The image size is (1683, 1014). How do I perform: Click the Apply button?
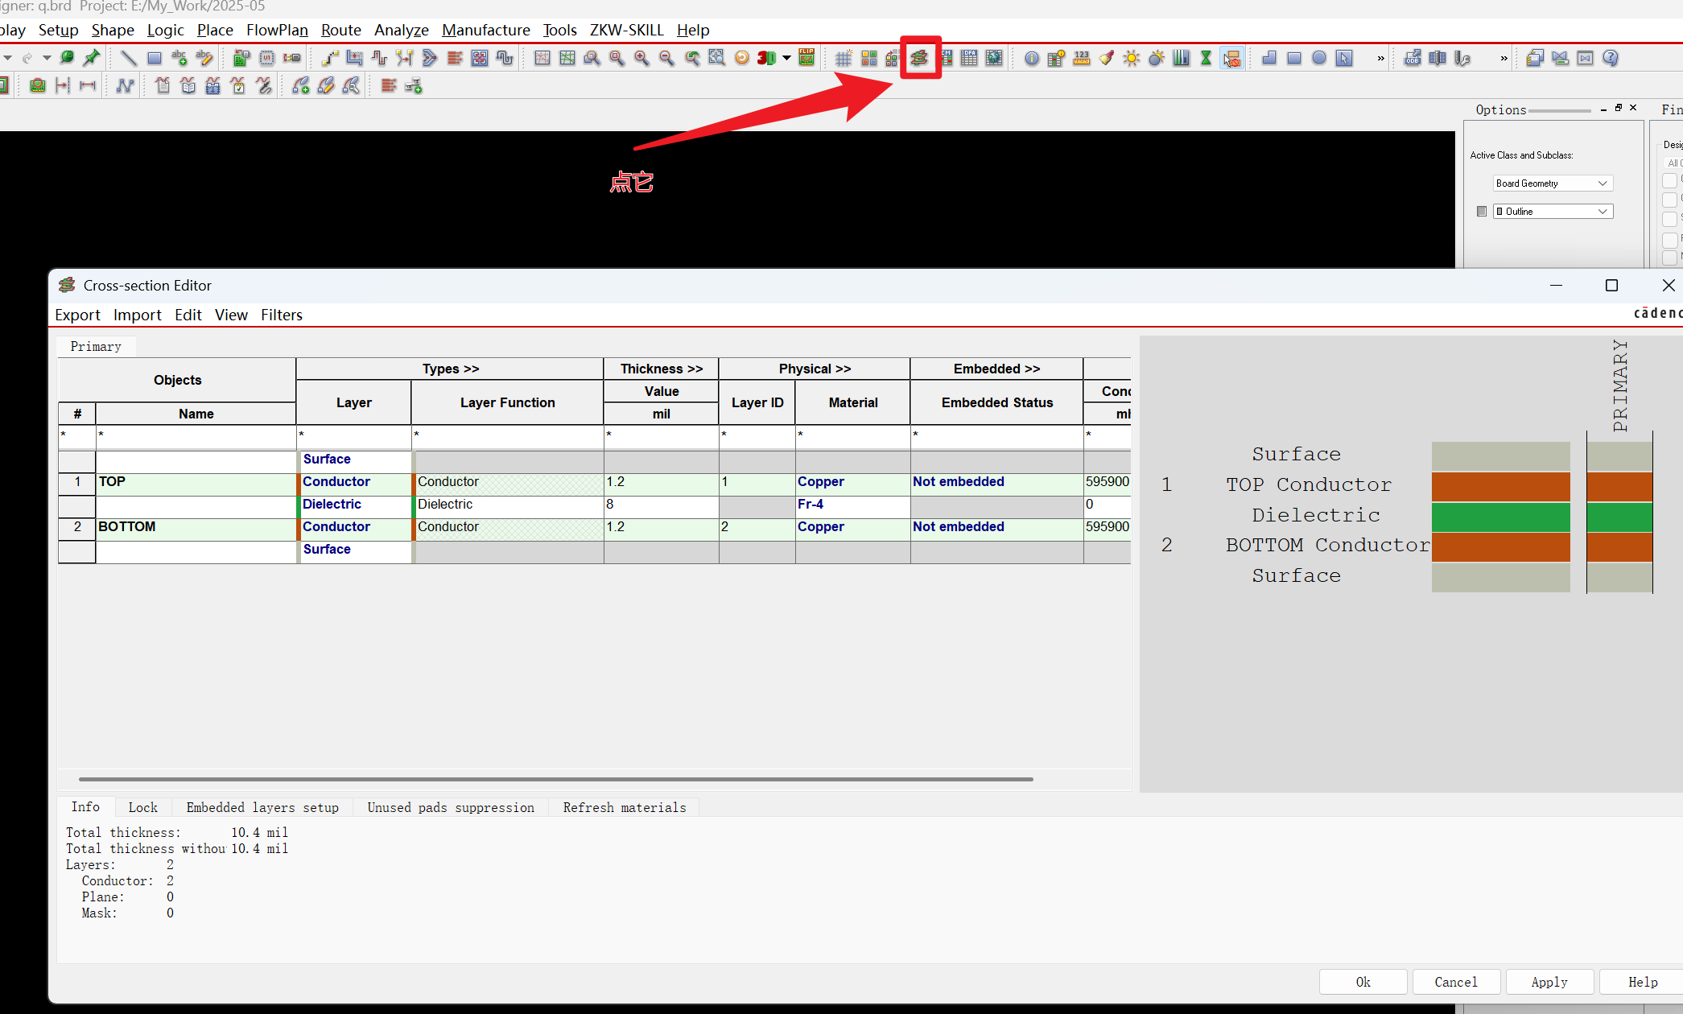[1549, 982]
